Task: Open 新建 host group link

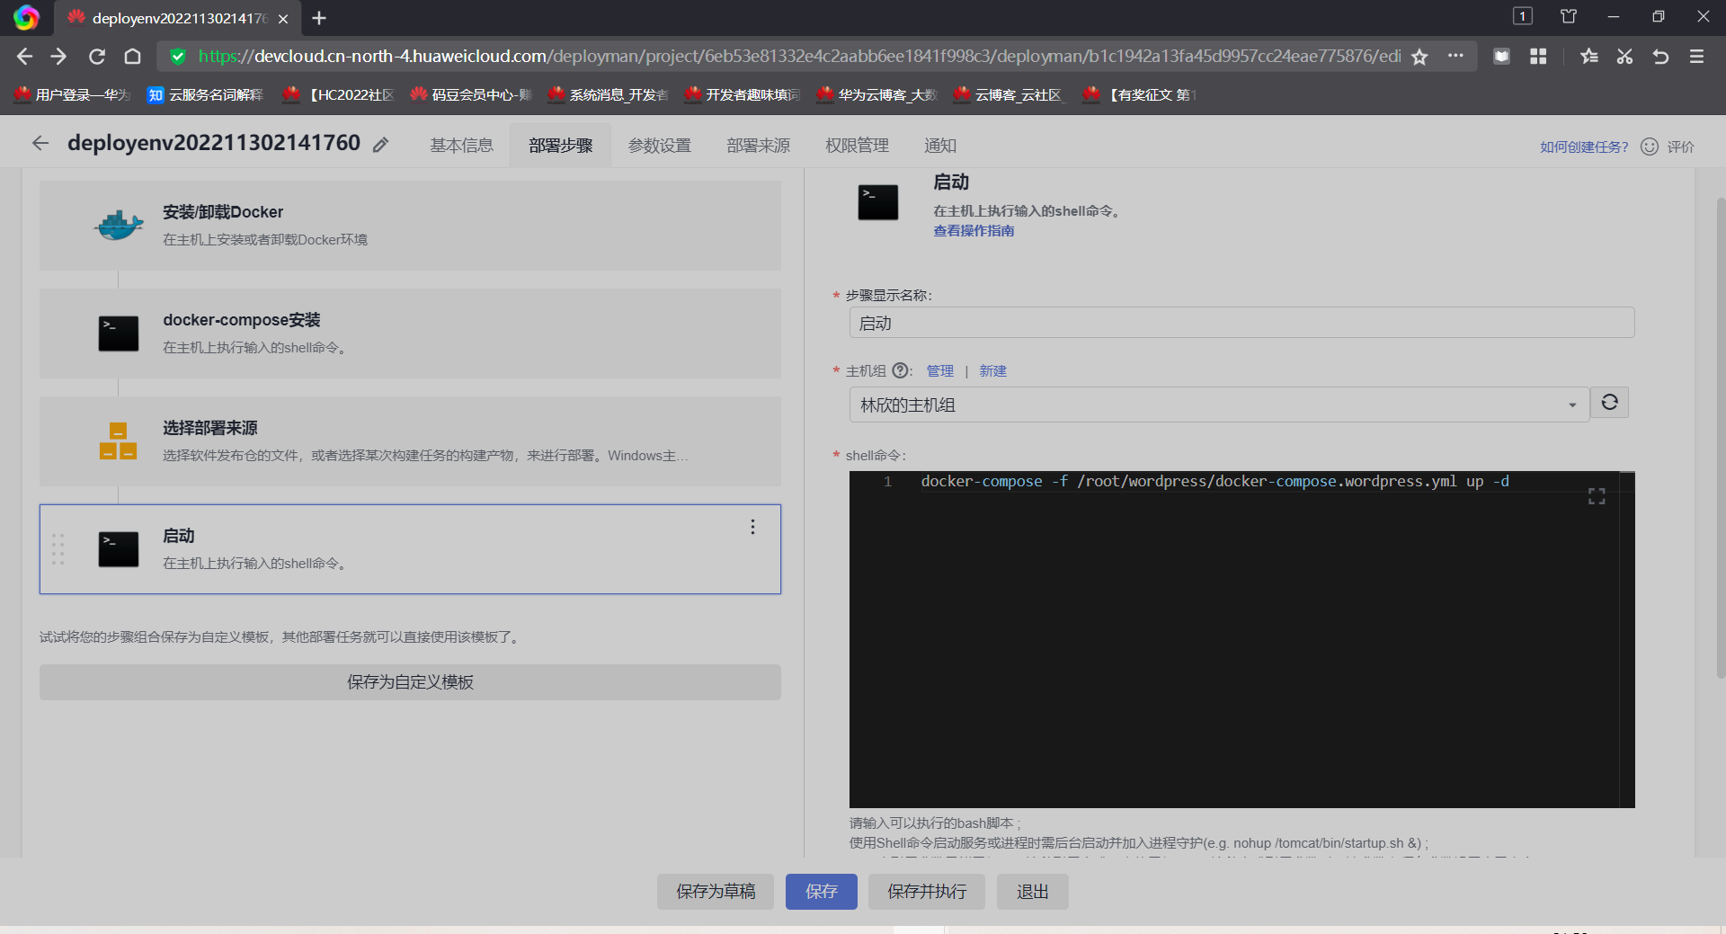Action: (x=992, y=371)
